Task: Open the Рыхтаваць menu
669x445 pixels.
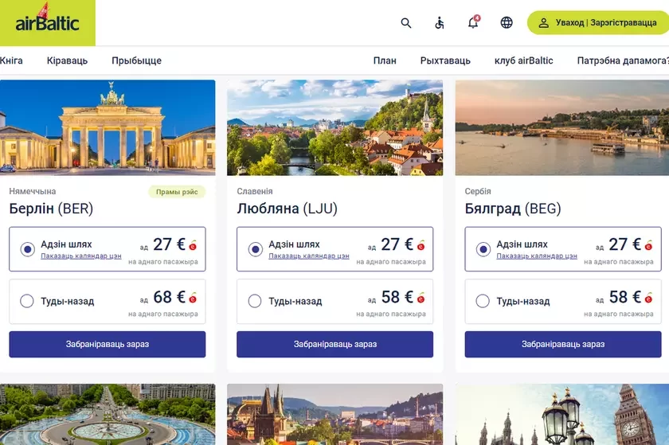Action: [x=445, y=61]
